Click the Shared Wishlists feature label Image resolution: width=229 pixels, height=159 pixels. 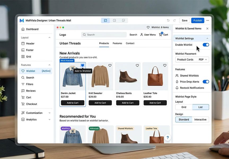click(189, 76)
